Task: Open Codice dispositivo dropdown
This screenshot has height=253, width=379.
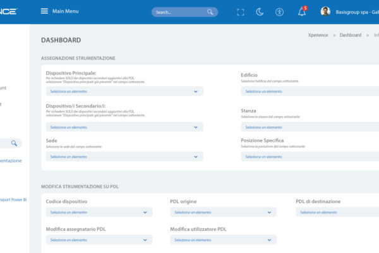Action: (x=99, y=212)
